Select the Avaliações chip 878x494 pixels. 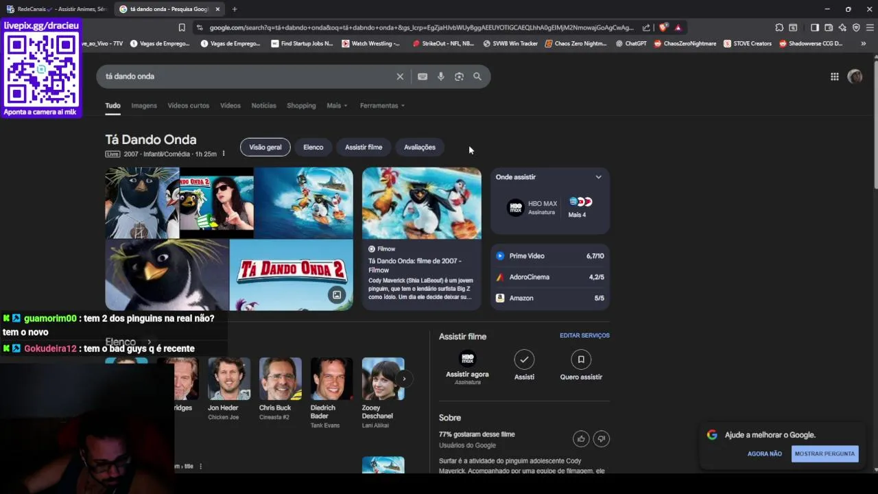[420, 148]
